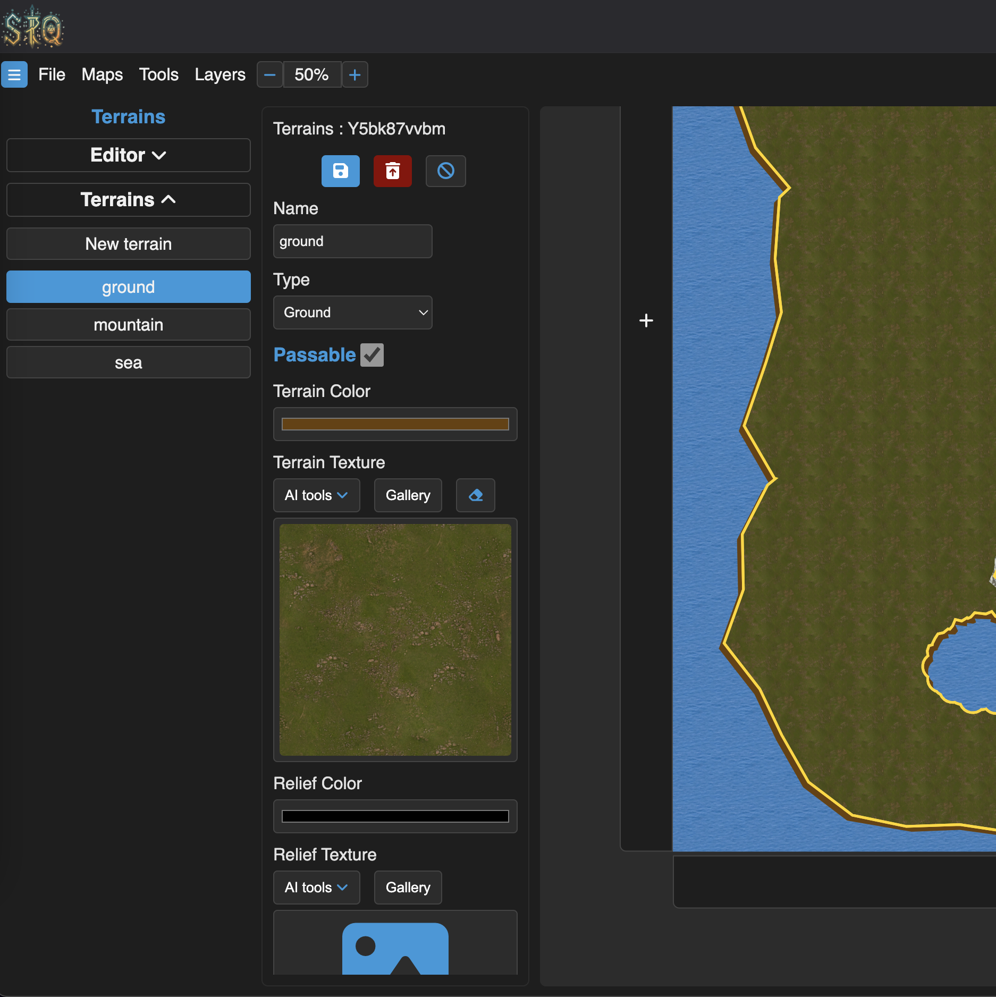Viewport: 996px width, 997px height.
Task: Click the grass terrain texture preview
Action: click(x=395, y=640)
